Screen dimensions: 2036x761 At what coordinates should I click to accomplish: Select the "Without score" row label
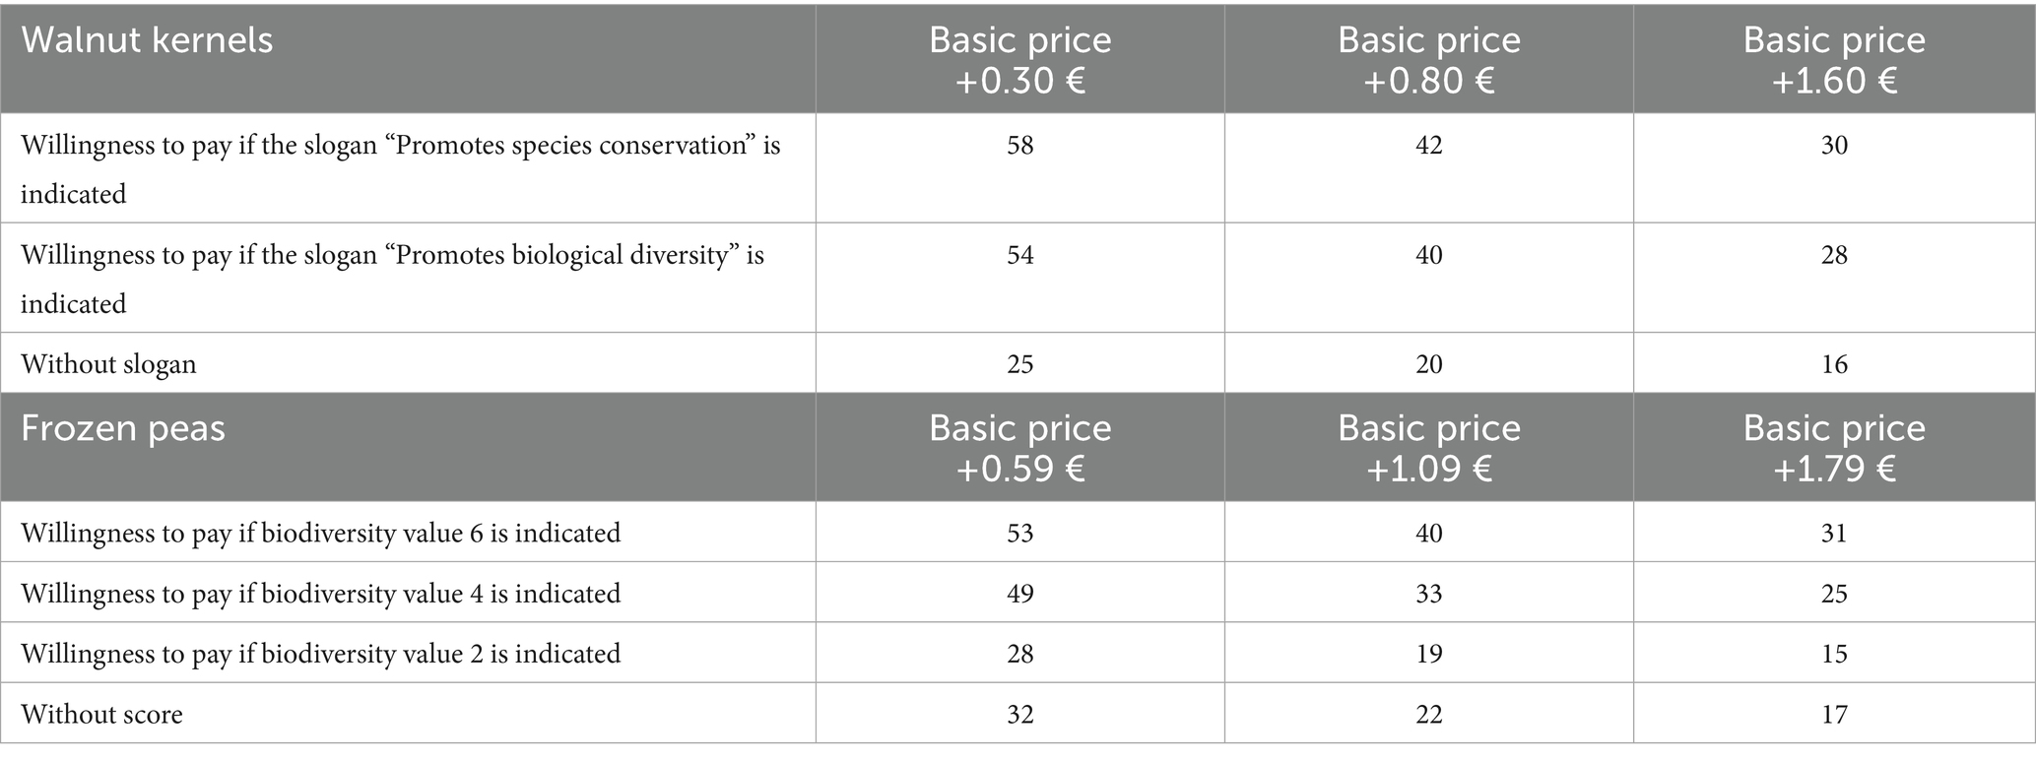click(101, 714)
